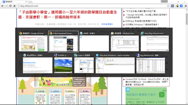The height and width of the screenshot is (105, 188).
Task: Open the KMPlayer sidebar link
Action: click(x=141, y=21)
